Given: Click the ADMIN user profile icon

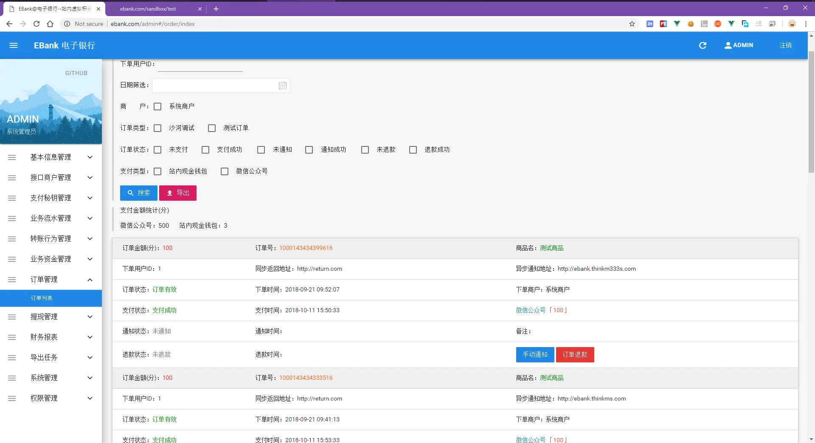Looking at the screenshot, I should pyautogui.click(x=728, y=45).
